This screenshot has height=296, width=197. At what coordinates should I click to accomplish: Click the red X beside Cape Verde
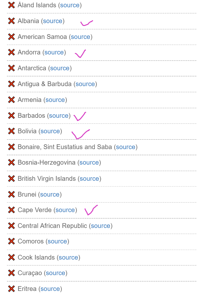coord(11,210)
